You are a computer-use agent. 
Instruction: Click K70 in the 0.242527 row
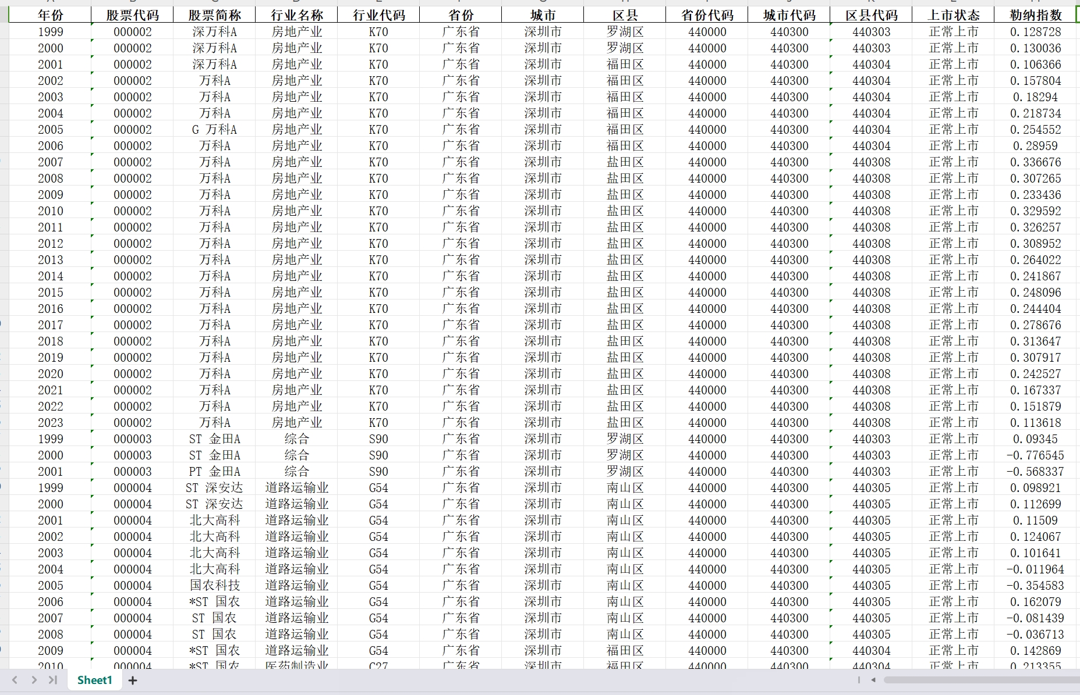[378, 374]
